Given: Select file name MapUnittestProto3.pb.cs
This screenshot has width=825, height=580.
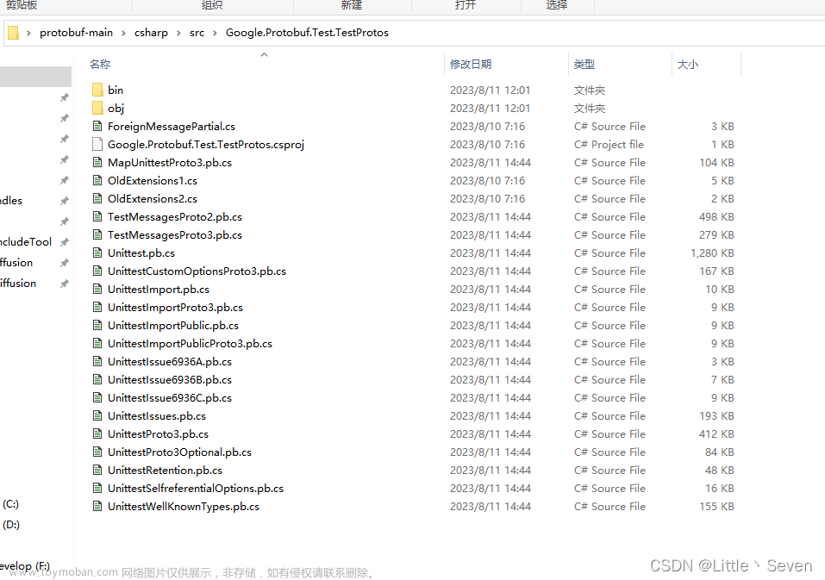Looking at the screenshot, I should tap(170, 163).
